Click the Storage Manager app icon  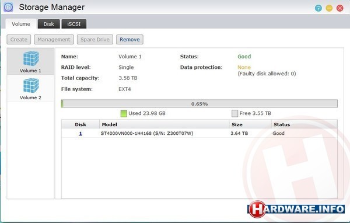pyautogui.click(x=8, y=7)
